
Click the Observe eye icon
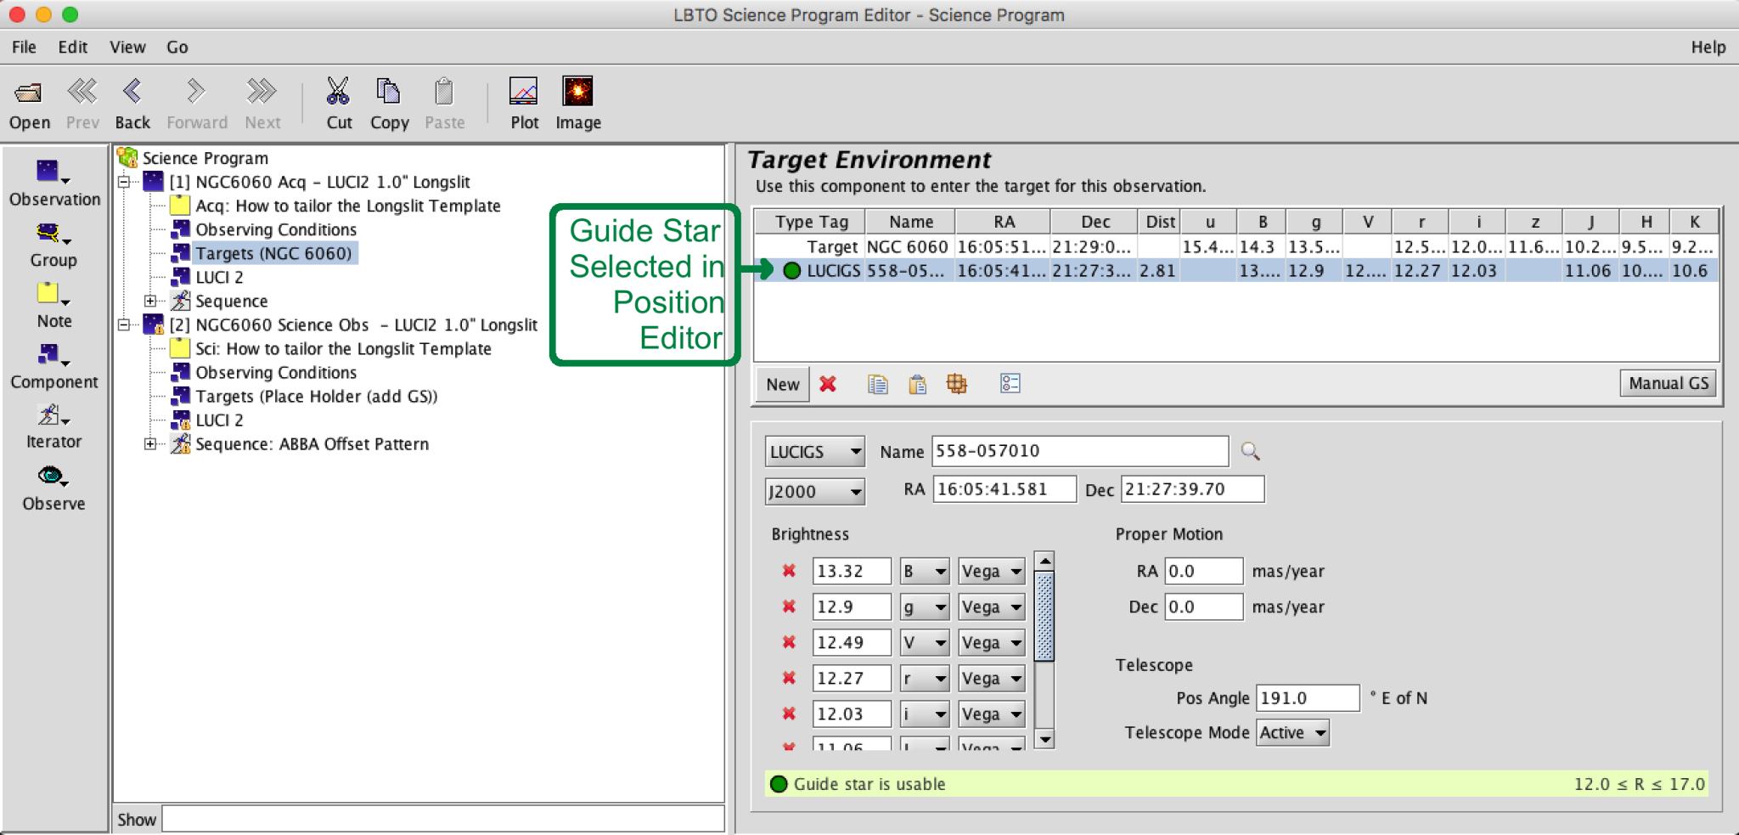pos(53,476)
